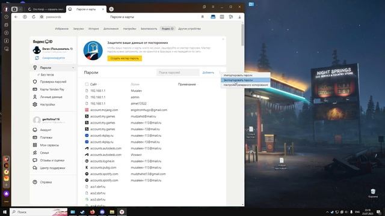This screenshot has height=216, width=385.
Task: Open Карты Yandex Pay section
Action: click(52, 89)
